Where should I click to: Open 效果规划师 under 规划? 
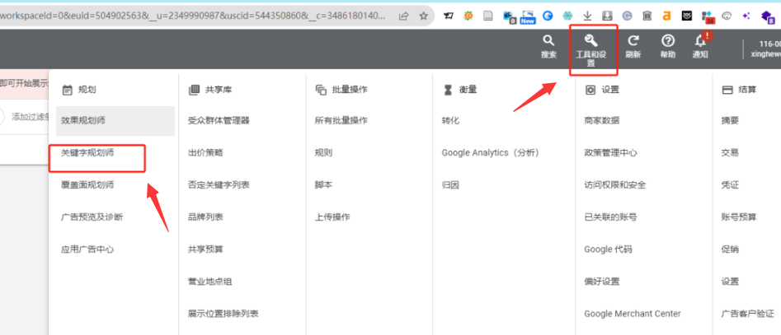[82, 120]
